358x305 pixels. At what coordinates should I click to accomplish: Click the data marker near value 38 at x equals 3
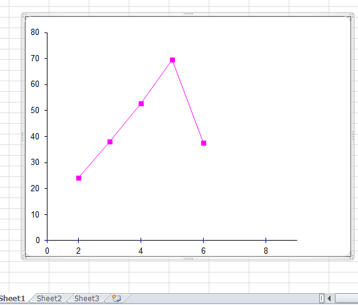click(x=110, y=142)
